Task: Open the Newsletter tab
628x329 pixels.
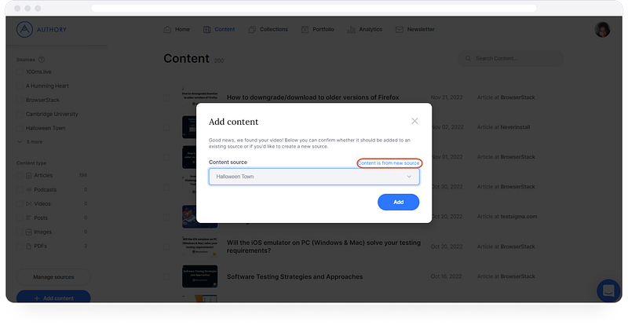Action: (x=414, y=29)
